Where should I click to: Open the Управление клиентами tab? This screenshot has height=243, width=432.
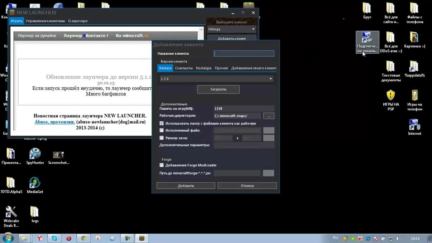point(45,21)
